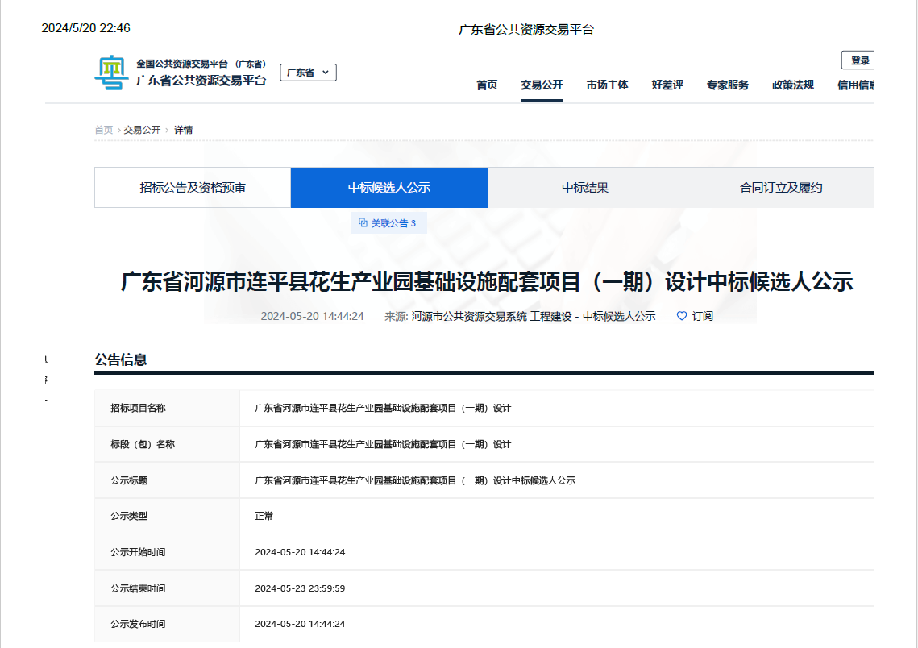Click the Guangdong platform logo icon

click(111, 73)
